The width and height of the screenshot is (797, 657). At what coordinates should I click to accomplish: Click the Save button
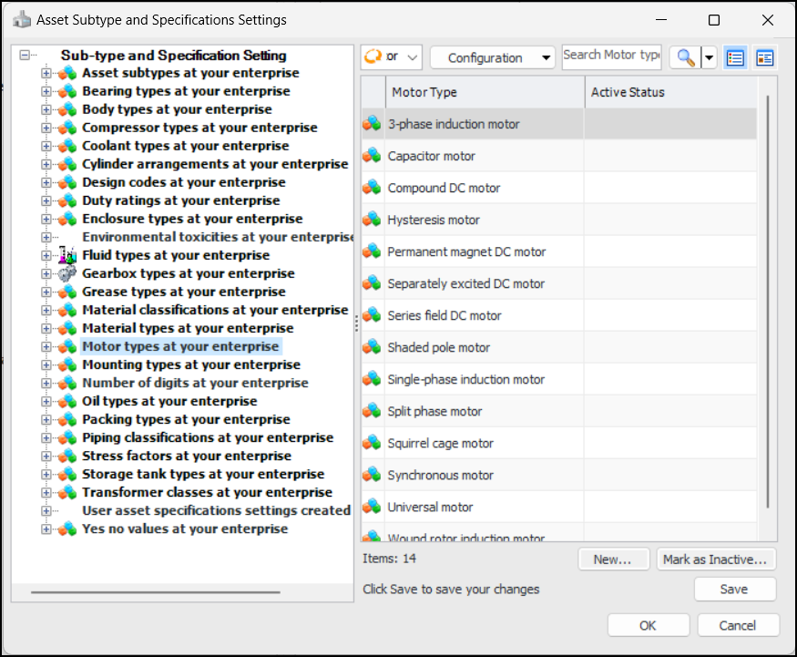coord(734,590)
